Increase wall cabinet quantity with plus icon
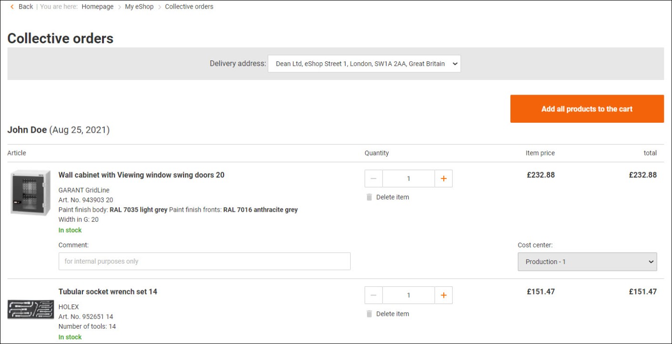Viewport: 672px width, 344px height. 443,178
